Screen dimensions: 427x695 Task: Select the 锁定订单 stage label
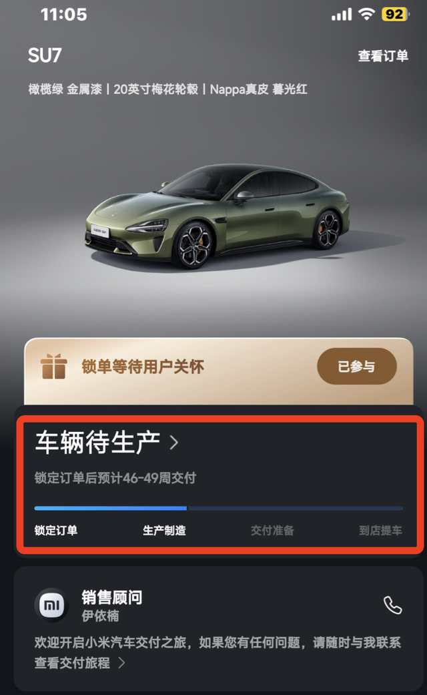tap(56, 531)
